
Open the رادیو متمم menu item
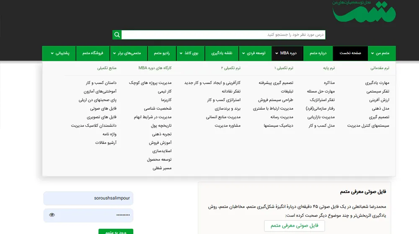coord(162,53)
